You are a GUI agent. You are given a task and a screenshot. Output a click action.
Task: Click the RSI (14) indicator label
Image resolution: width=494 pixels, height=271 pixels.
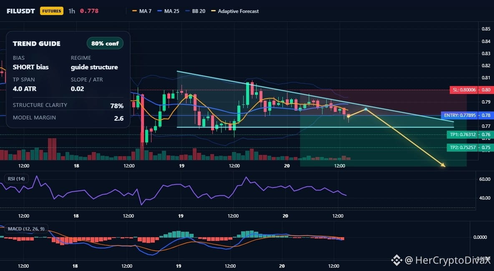click(16, 179)
